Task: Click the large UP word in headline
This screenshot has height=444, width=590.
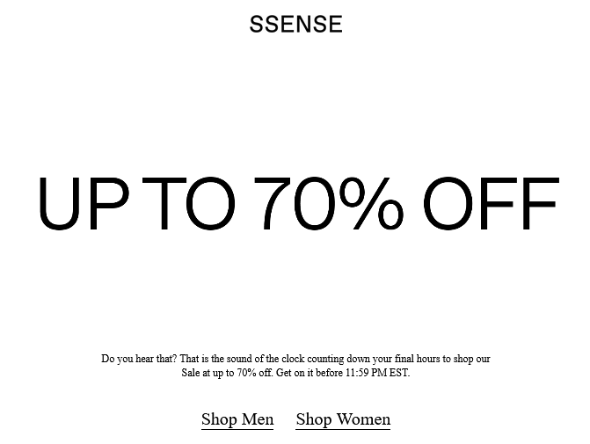Action: (84, 203)
